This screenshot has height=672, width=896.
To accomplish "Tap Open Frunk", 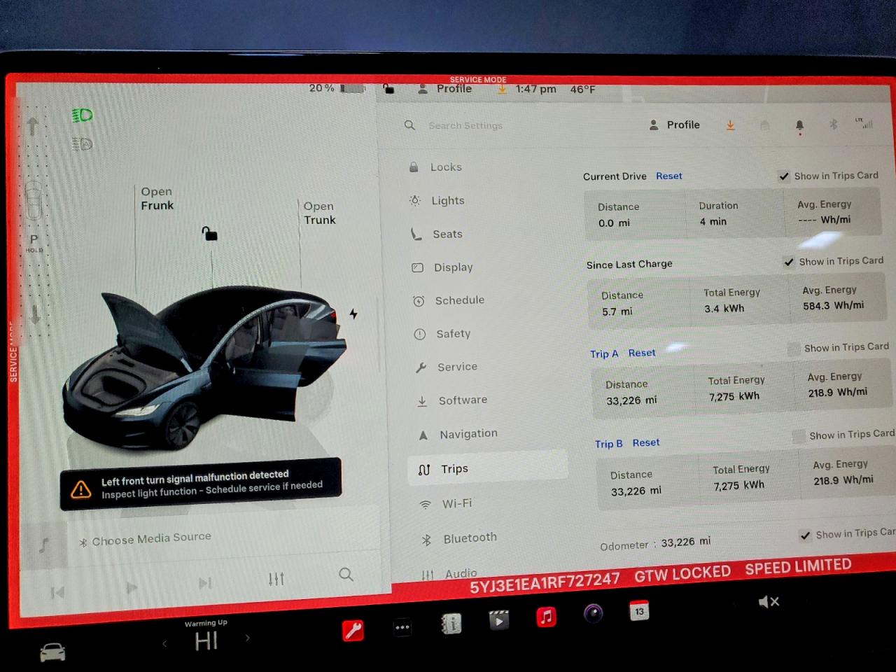I will pyautogui.click(x=157, y=198).
